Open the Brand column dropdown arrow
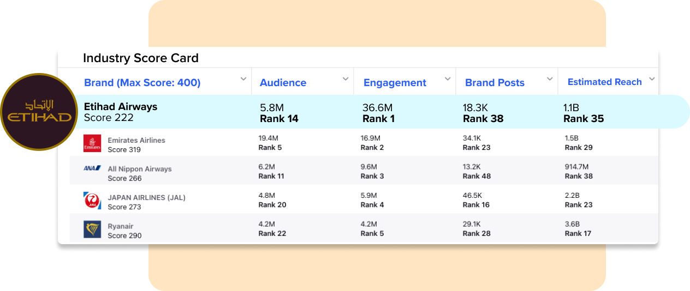This screenshot has height=291, width=690. 243,80
